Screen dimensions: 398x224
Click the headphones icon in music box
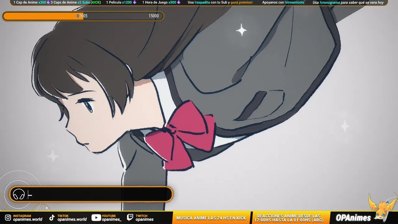tap(19, 195)
